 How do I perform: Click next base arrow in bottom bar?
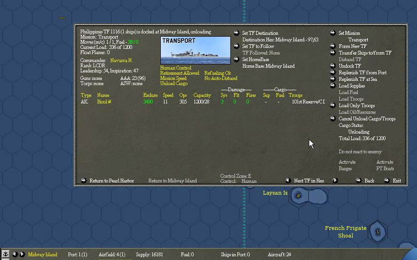(x=22, y=254)
